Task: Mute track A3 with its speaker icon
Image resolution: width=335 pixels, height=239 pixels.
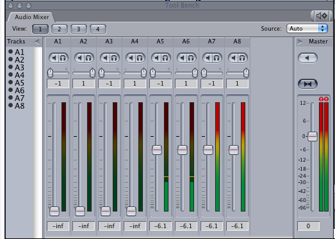Action: point(106,58)
